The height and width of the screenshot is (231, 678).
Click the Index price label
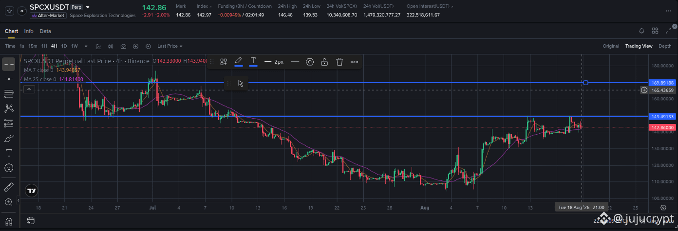204,6
